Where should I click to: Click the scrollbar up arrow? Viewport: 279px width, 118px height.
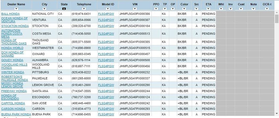pyautogui.click(x=277, y=12)
